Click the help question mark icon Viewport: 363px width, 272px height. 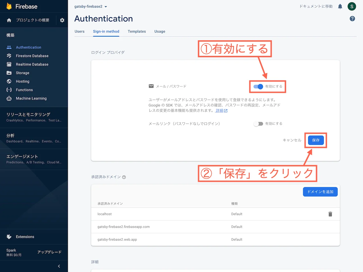[x=352, y=18]
